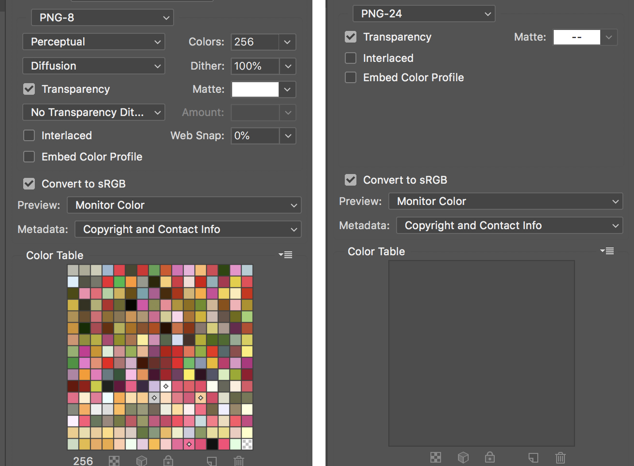Open the Diffusion dither algorithm dropdown
Image resolution: width=634 pixels, height=466 pixels.
point(94,66)
